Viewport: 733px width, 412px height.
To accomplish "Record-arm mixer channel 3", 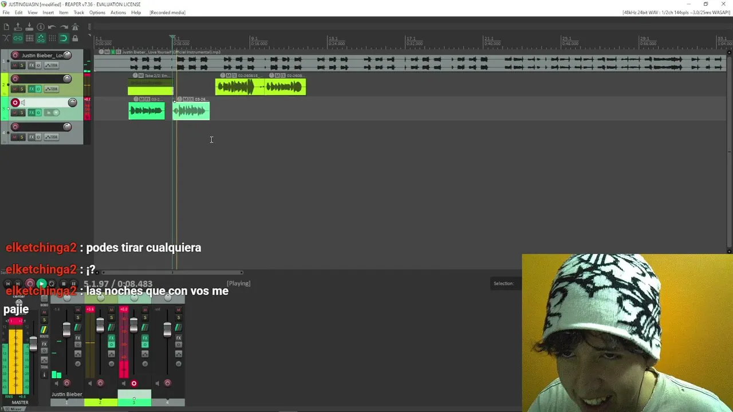I will point(134,383).
